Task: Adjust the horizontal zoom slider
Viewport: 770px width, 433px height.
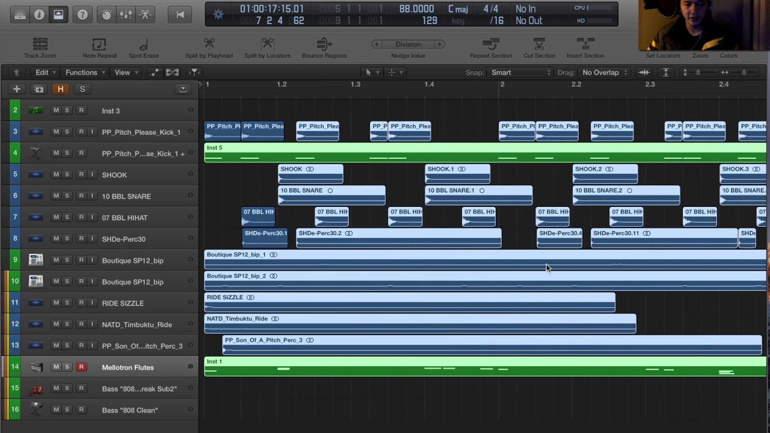Action: 744,72
